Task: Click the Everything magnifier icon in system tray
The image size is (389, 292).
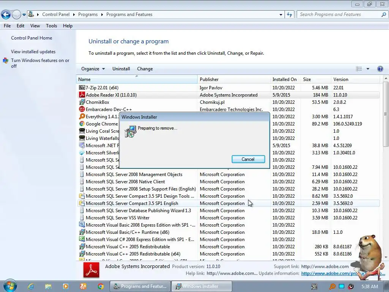Action: pyautogui.click(x=332, y=287)
